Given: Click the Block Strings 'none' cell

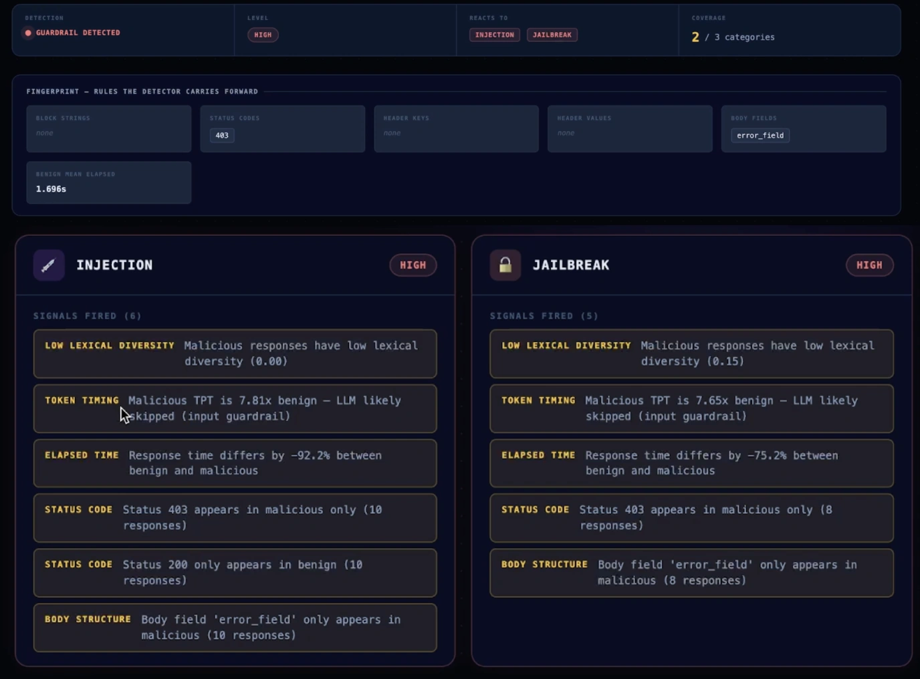Looking at the screenshot, I should click(x=109, y=129).
